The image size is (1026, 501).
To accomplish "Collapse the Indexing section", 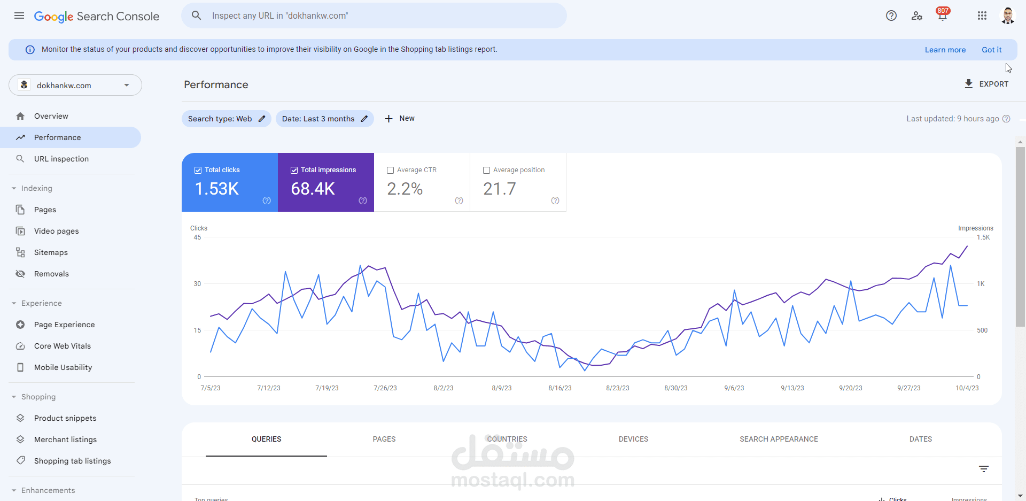I will click(x=13, y=188).
